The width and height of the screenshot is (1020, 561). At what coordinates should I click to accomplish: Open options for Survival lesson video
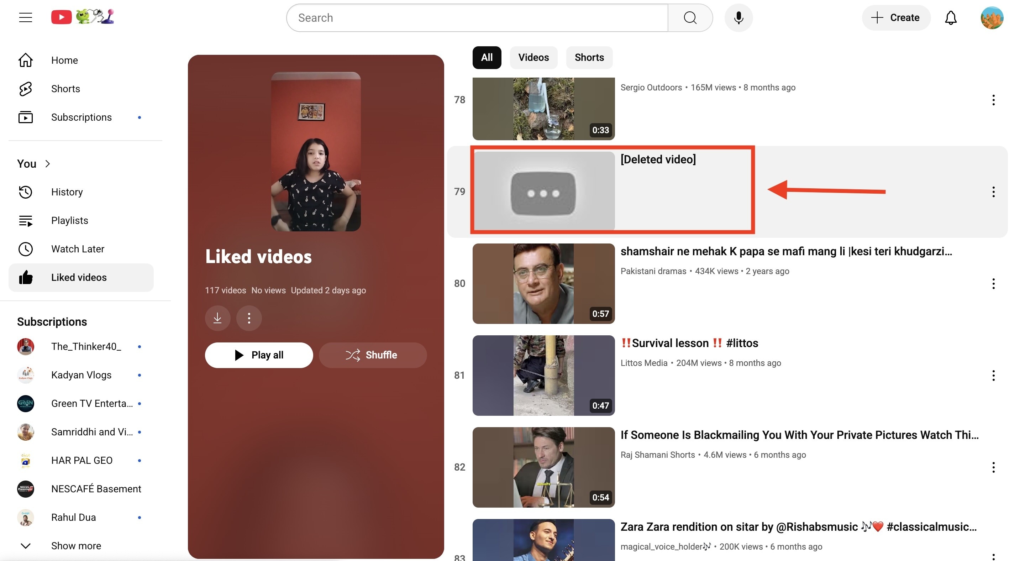point(993,375)
